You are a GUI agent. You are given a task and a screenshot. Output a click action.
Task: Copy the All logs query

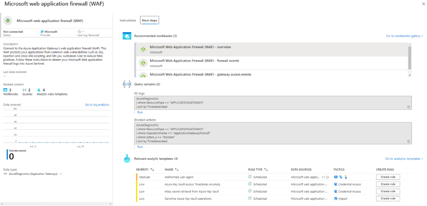point(408,107)
